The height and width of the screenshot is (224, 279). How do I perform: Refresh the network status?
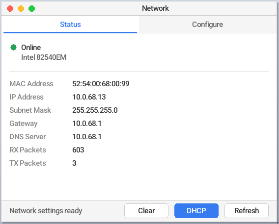click(247, 211)
